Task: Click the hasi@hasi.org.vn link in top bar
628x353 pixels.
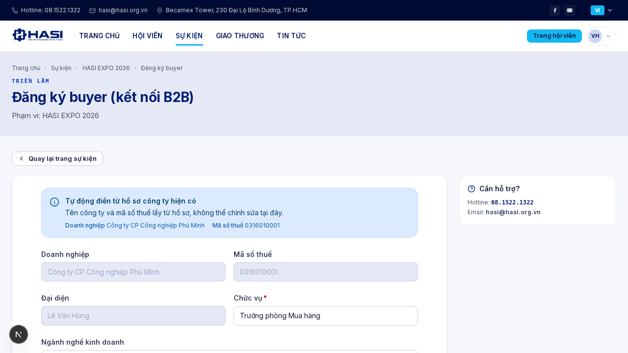Action: click(123, 10)
